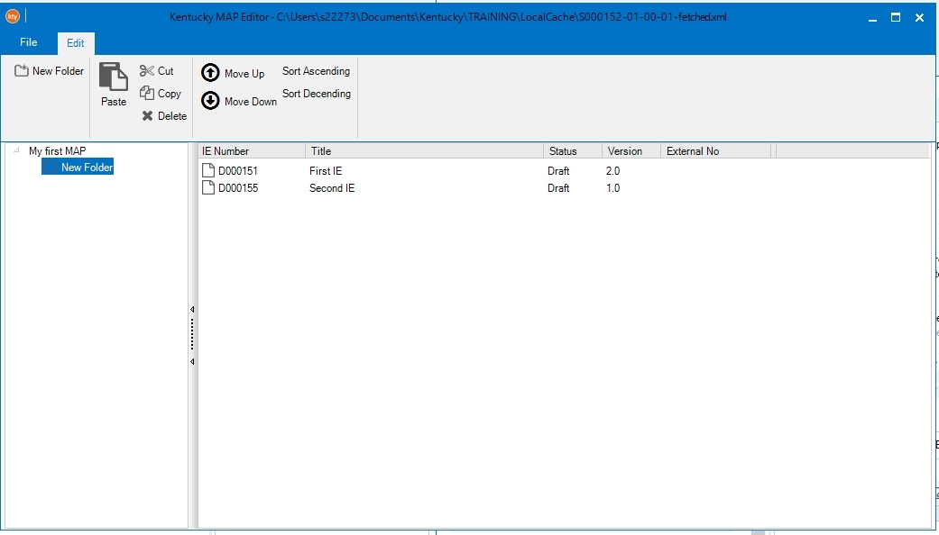
Task: Select the D000151 document icon
Action: pos(208,170)
